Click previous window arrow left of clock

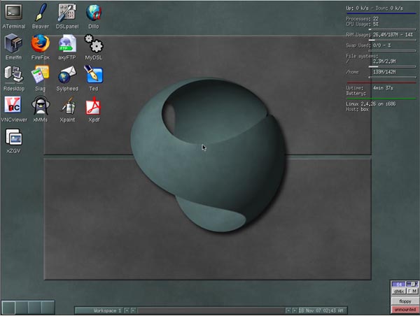coord(288,310)
